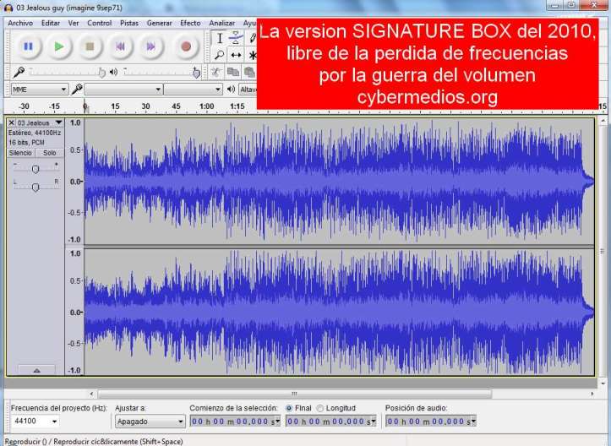Skip to end of the track
Image resolution: width=611 pixels, height=446 pixels.
[151, 46]
